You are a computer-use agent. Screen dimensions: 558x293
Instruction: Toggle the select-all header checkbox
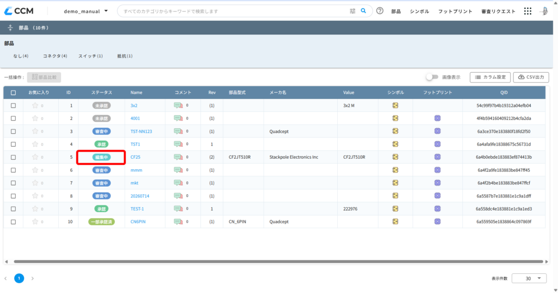click(13, 93)
